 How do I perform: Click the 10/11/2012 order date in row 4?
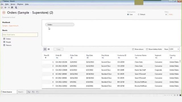tap(74, 74)
